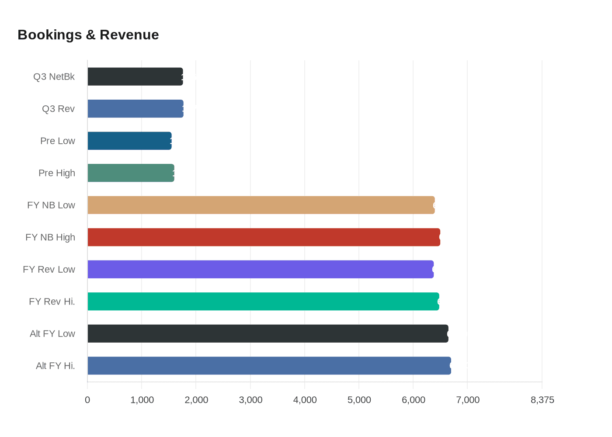Click the Pre High bar
Image resolution: width=612 pixels, height=437 pixels.
(130, 173)
